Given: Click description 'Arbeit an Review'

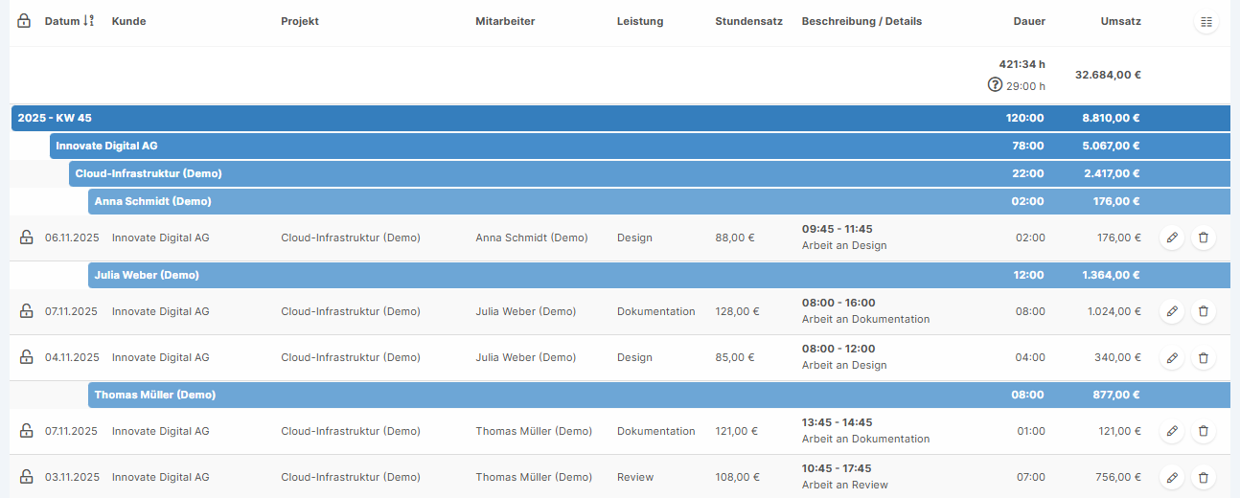Looking at the screenshot, I should point(845,485).
